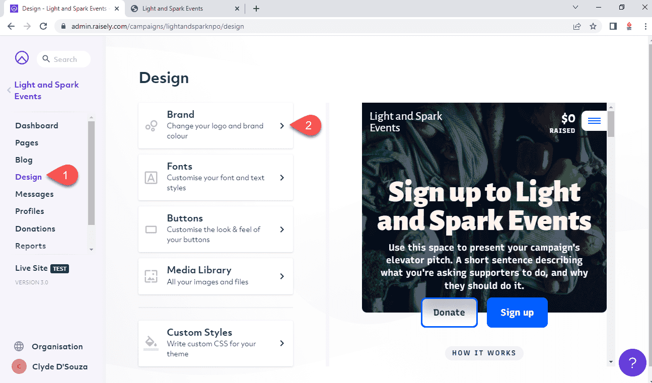Image resolution: width=652 pixels, height=383 pixels.
Task: Reload the page
Action: pyautogui.click(x=43, y=26)
